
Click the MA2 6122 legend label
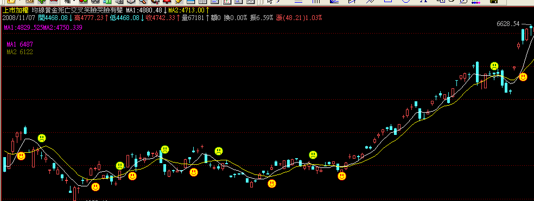tap(20, 51)
